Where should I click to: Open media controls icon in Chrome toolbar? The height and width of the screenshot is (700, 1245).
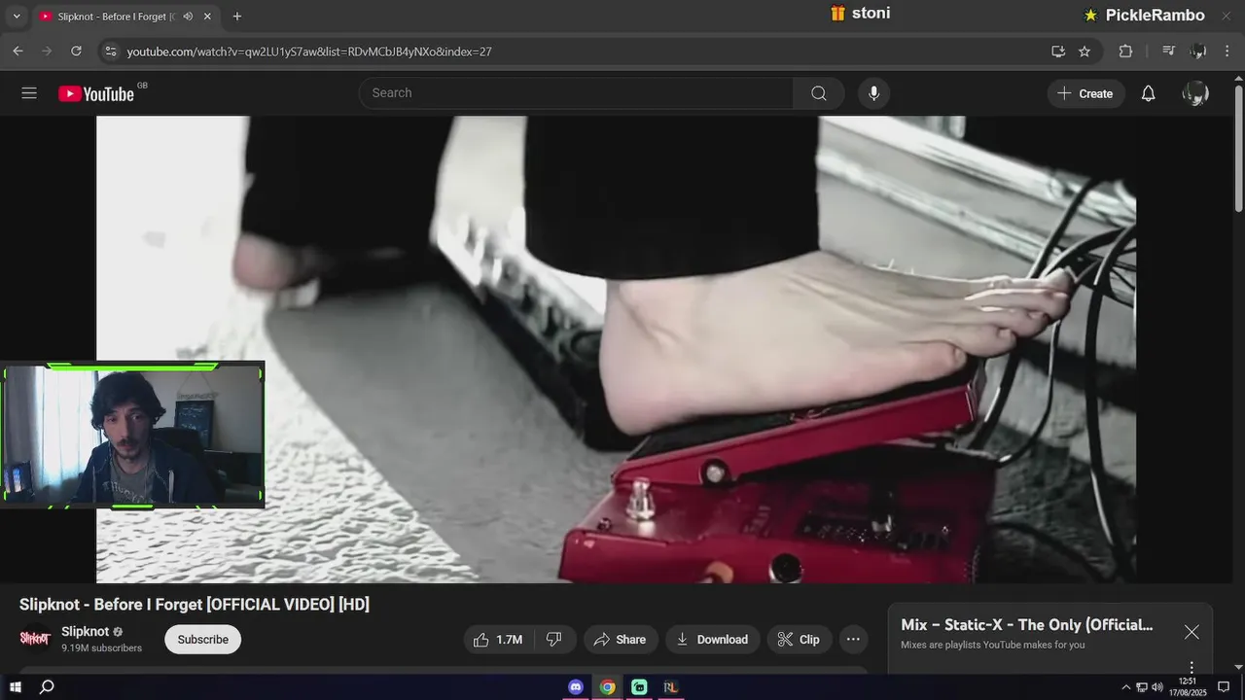(1169, 52)
